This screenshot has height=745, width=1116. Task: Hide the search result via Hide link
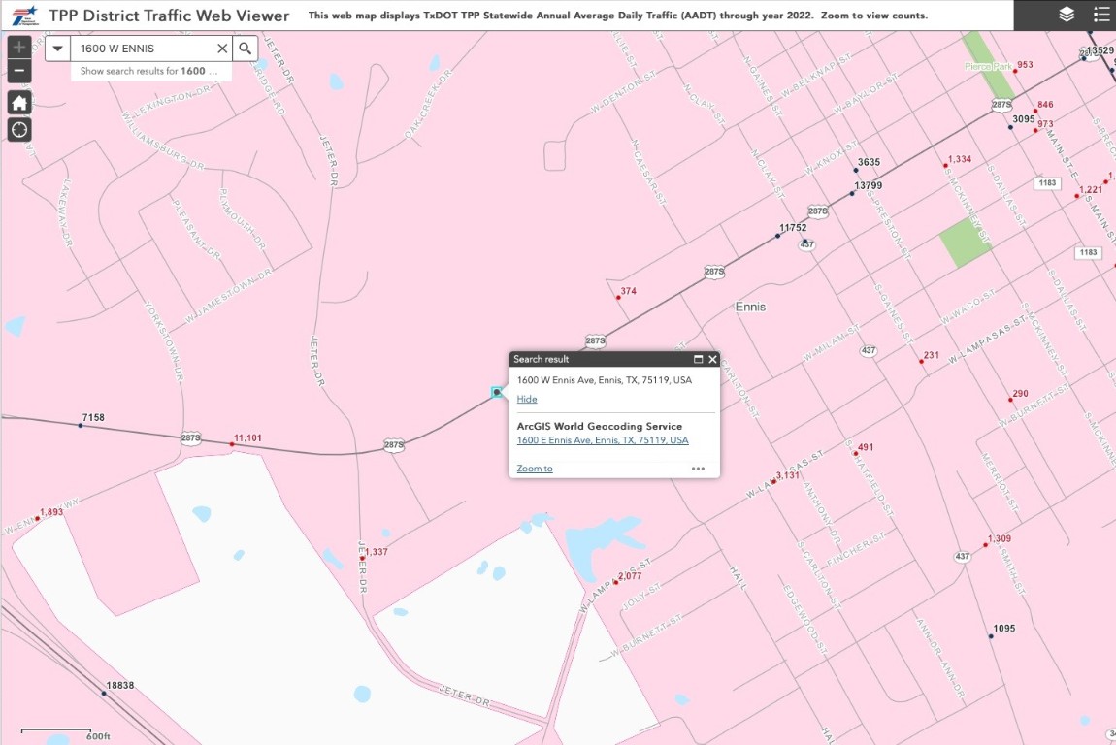pyautogui.click(x=527, y=400)
